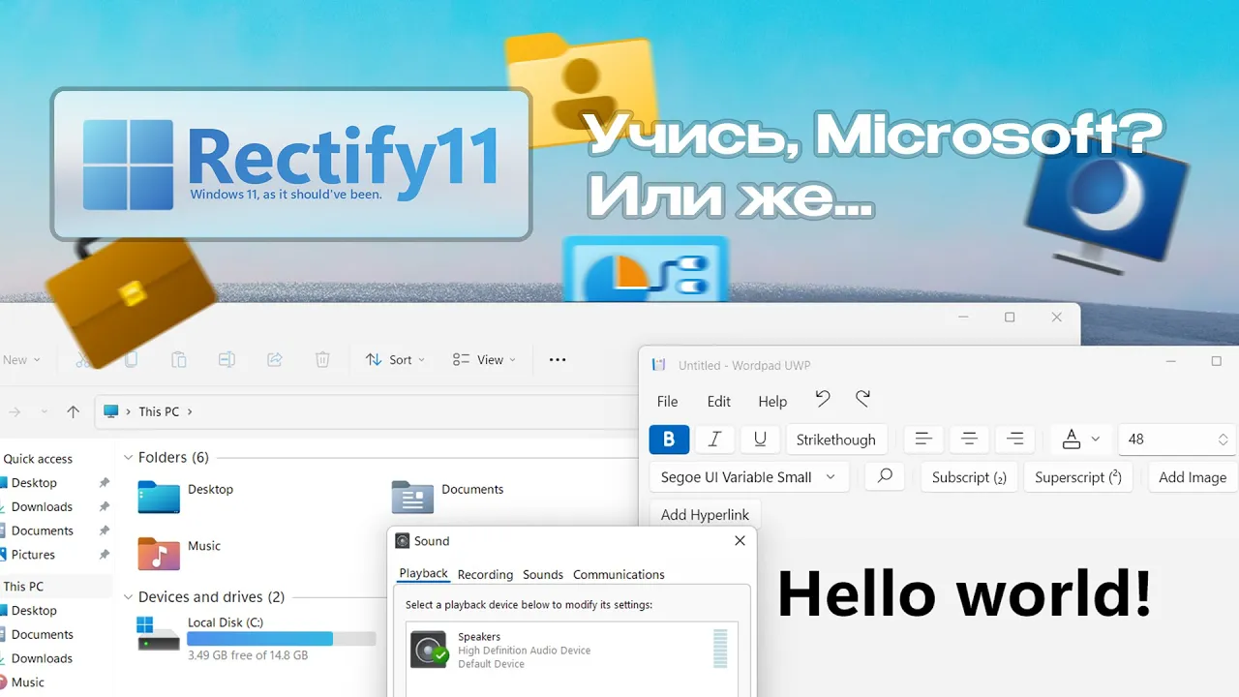
Task: Open the View dropdown in File Explorer
Action: [484, 359]
